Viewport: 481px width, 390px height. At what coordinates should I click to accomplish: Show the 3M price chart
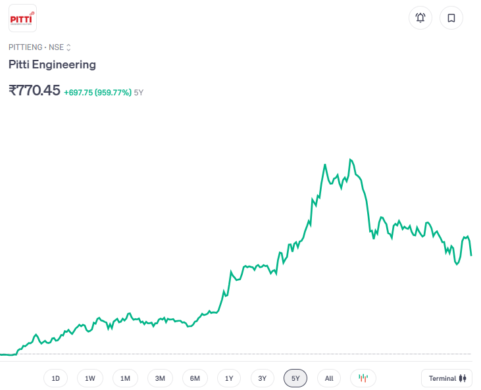(160, 378)
